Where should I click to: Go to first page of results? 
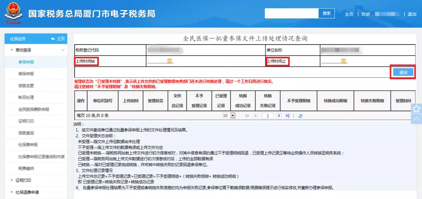click(x=247, y=115)
